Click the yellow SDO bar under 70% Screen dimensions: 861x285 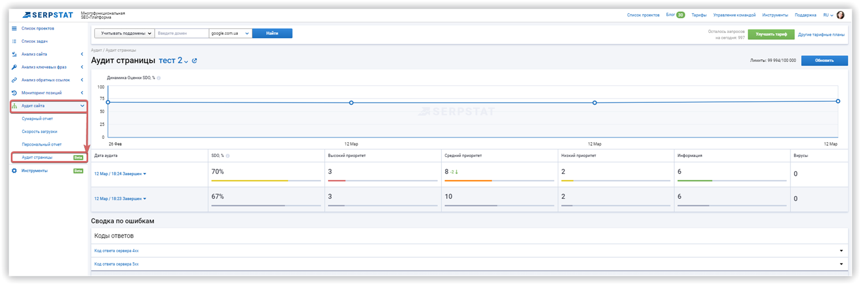tap(250, 180)
